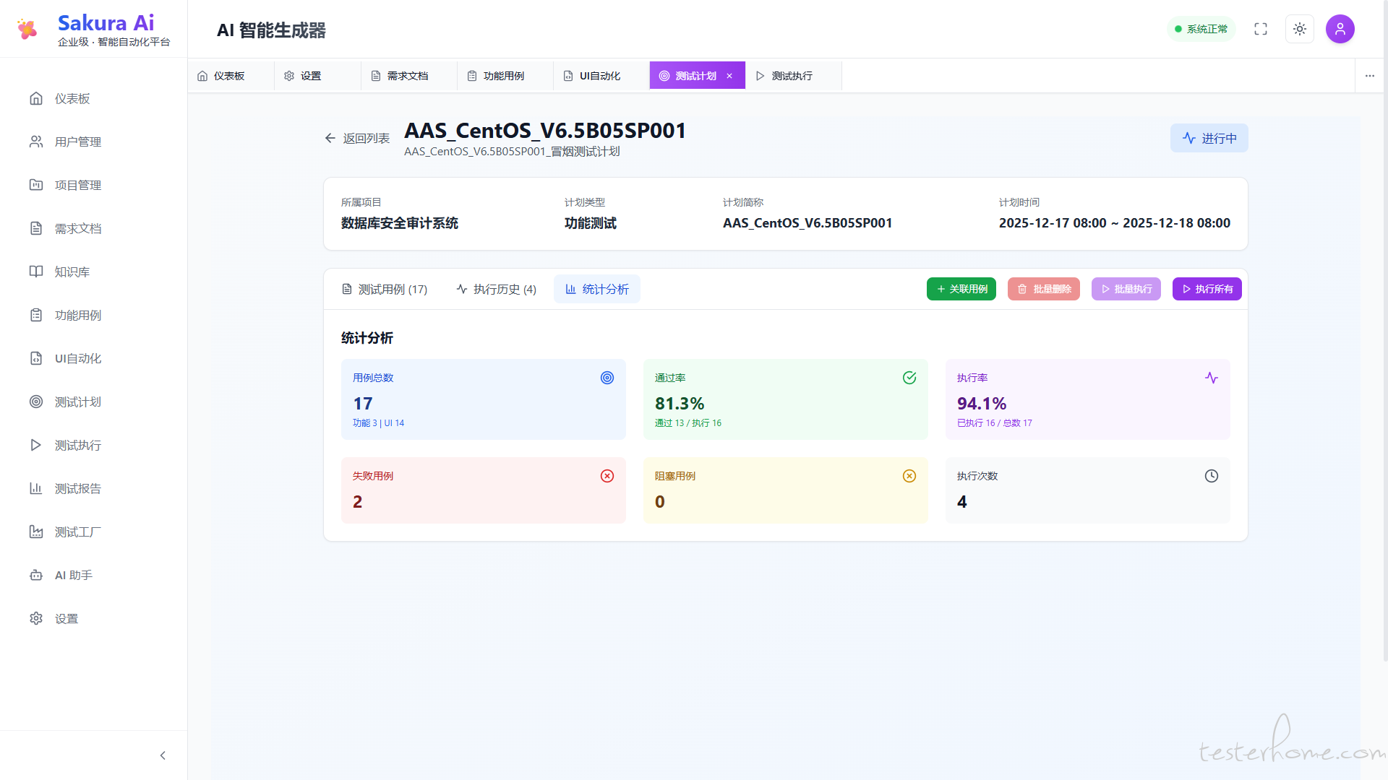This screenshot has width=1388, height=780.
Task: Click the Sakura Ai flower logo
Action: 27,29
